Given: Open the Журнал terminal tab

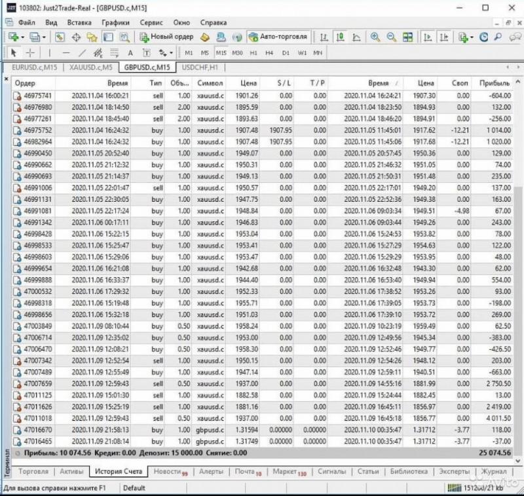Looking at the screenshot, I should [x=494, y=471].
